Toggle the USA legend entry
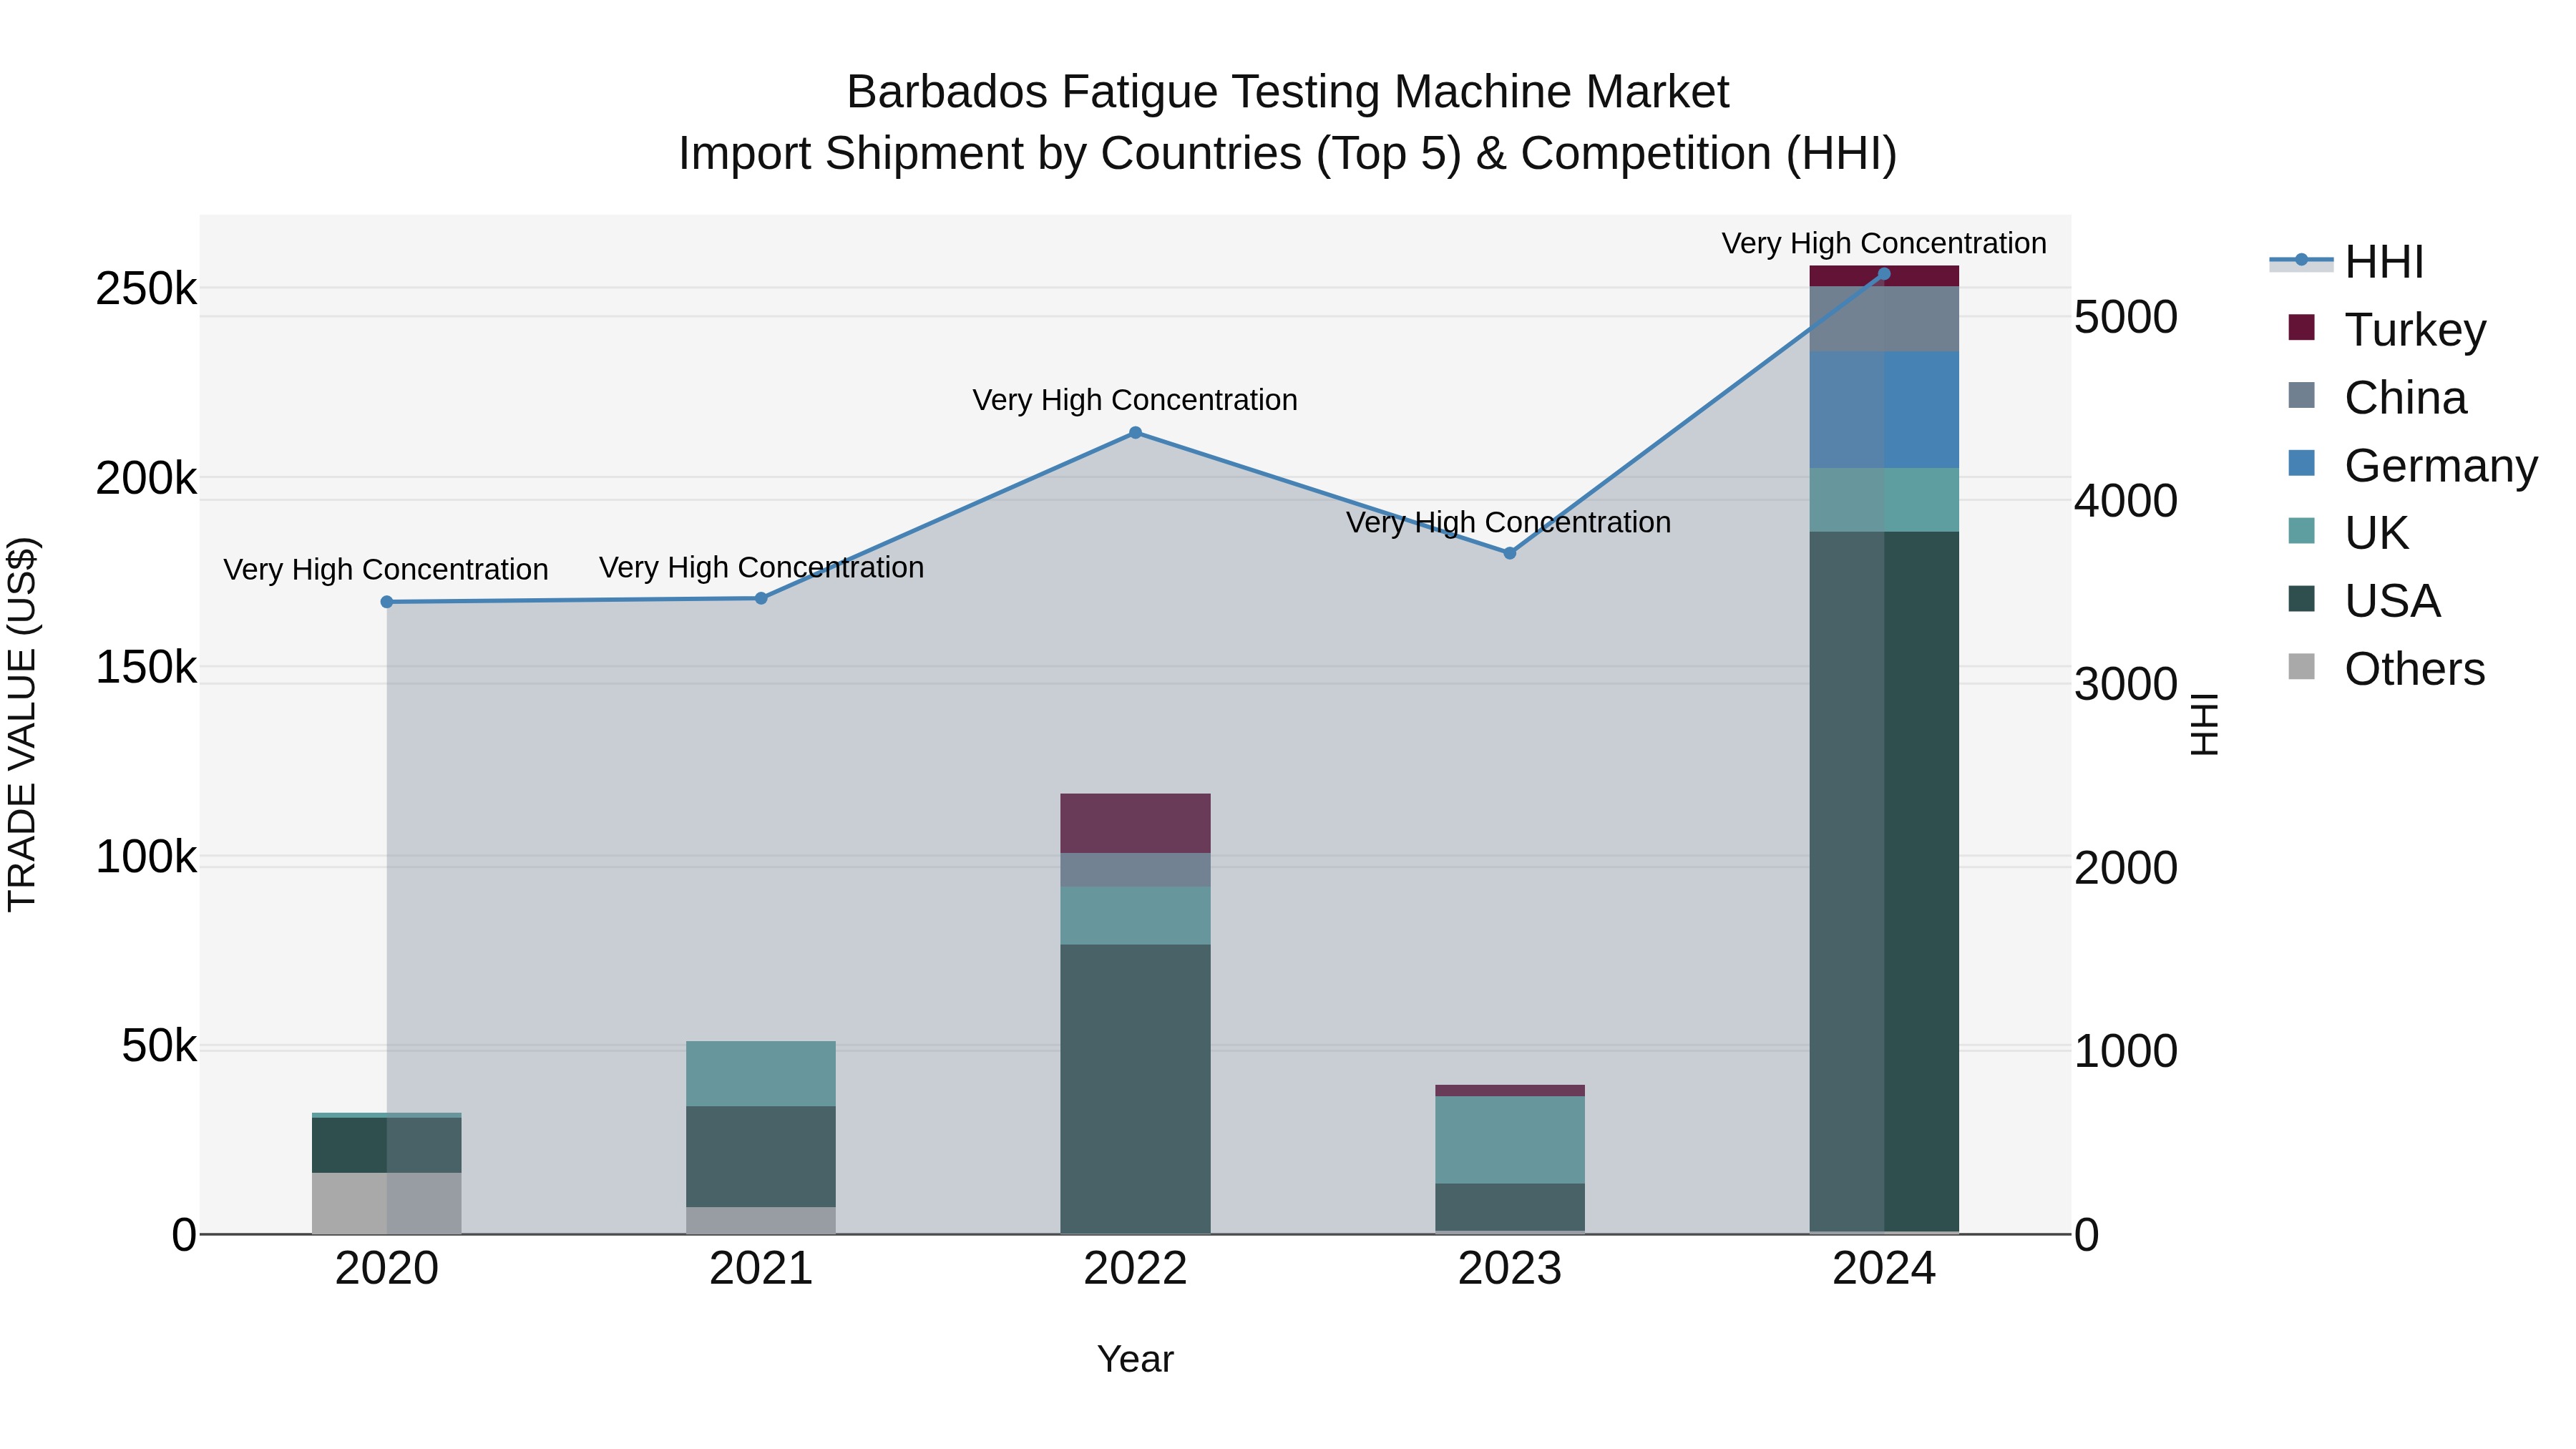 tap(2364, 600)
